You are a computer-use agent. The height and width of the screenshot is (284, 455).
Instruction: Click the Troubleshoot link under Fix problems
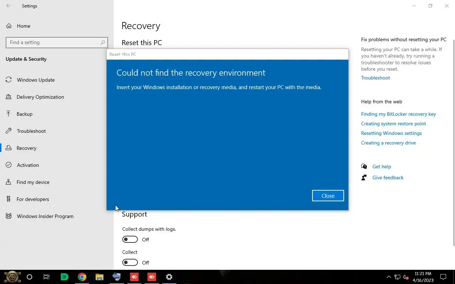point(375,78)
